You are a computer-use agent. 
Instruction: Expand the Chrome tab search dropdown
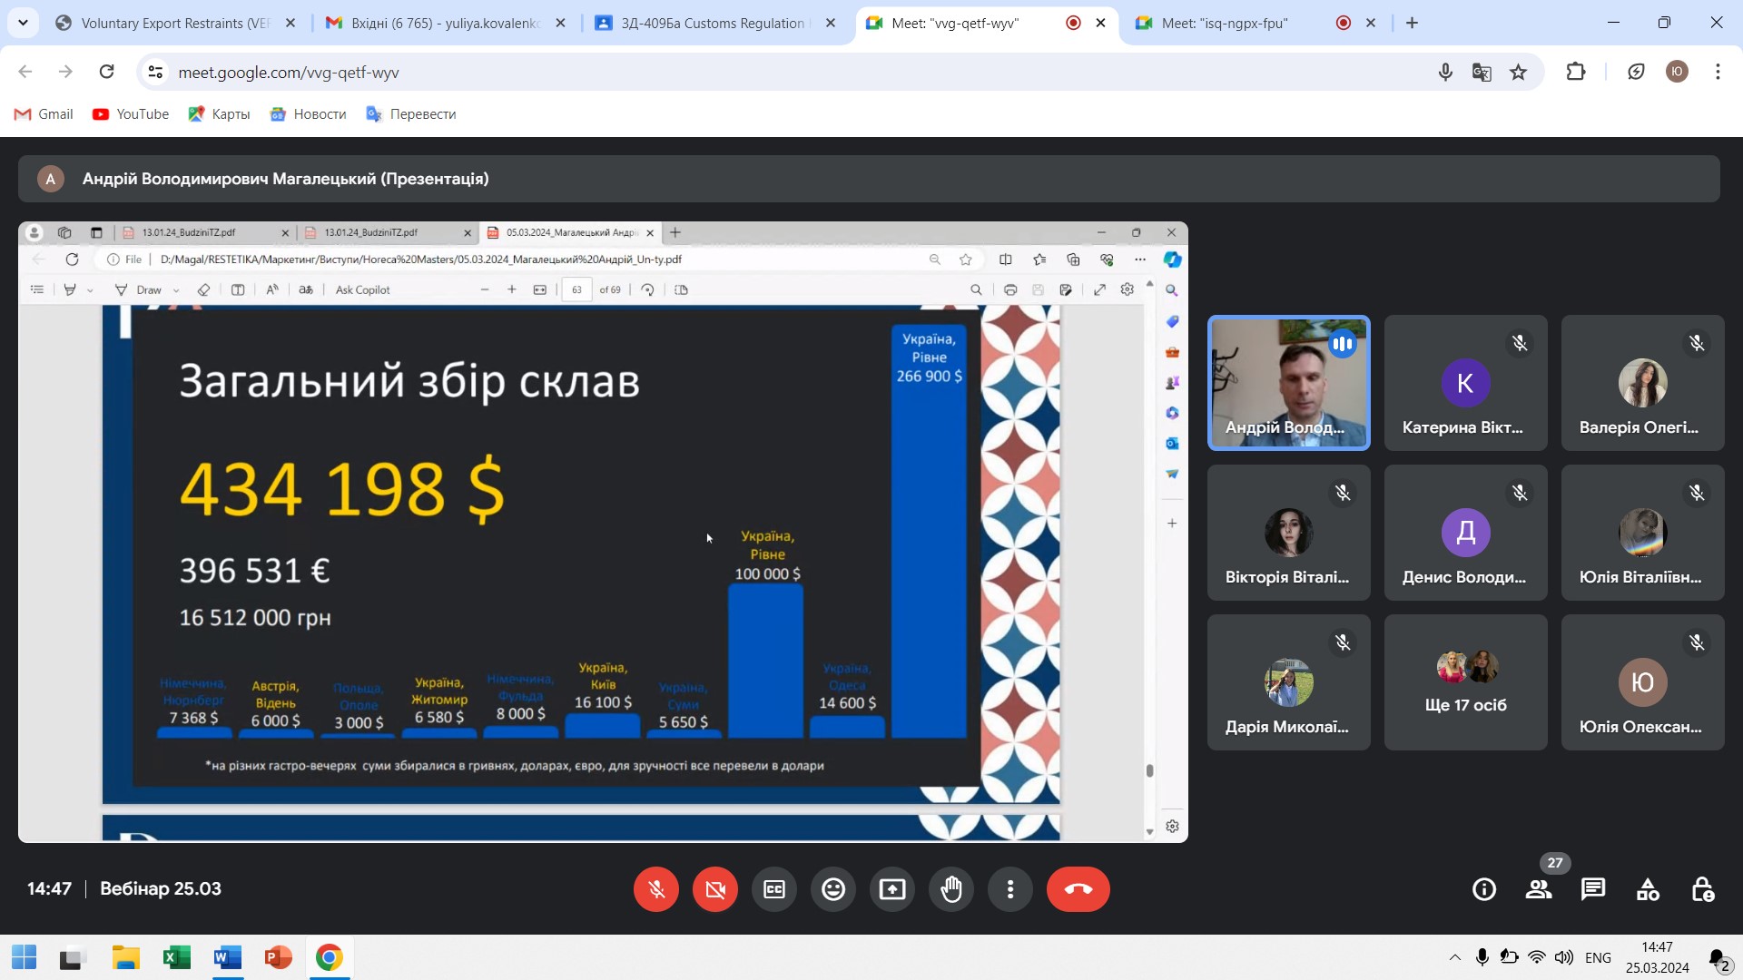pyautogui.click(x=23, y=23)
